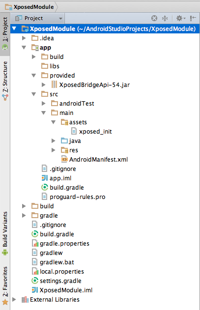Viewport: 200px width, 310px height.
Task: Click the XposedModule breadcrumb
Action: coord(29,7)
